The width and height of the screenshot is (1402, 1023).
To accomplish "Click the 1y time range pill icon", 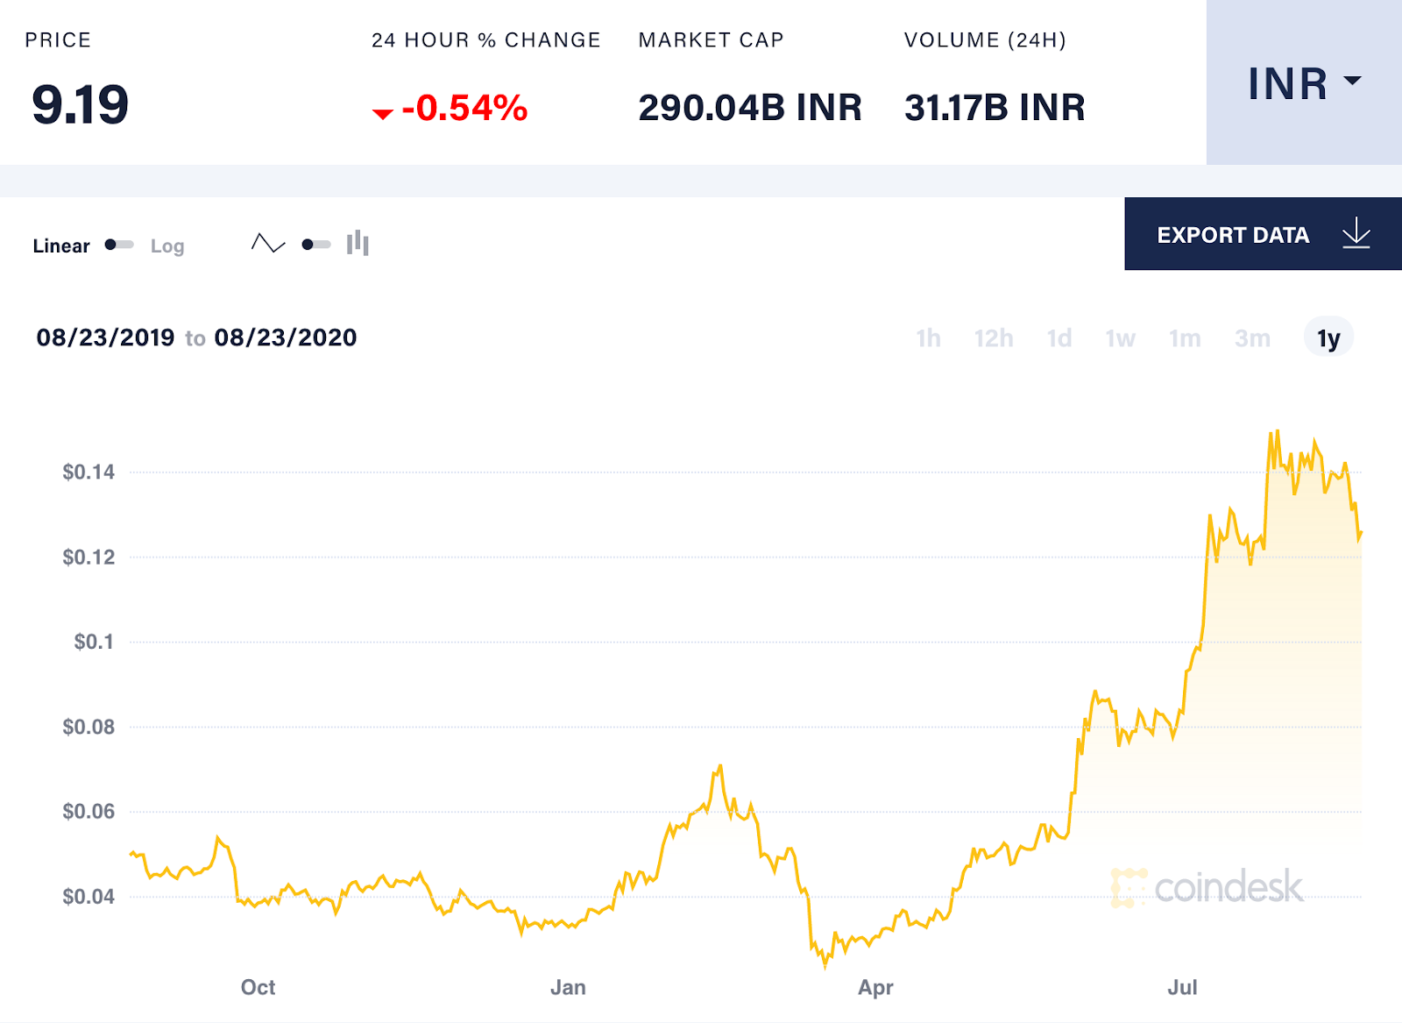I will (x=1327, y=337).
